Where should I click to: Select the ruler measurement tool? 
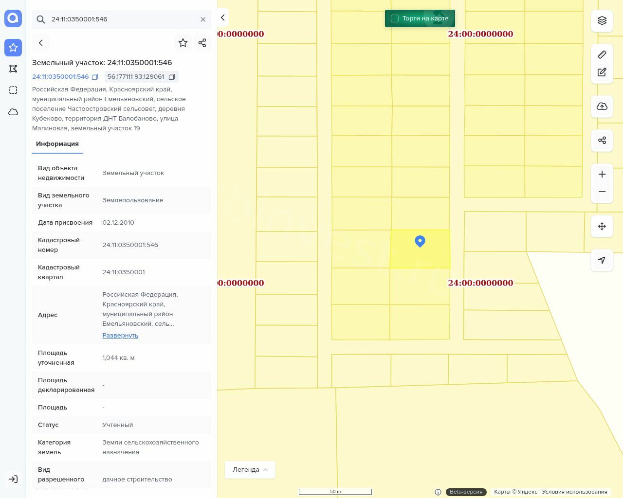(602, 54)
